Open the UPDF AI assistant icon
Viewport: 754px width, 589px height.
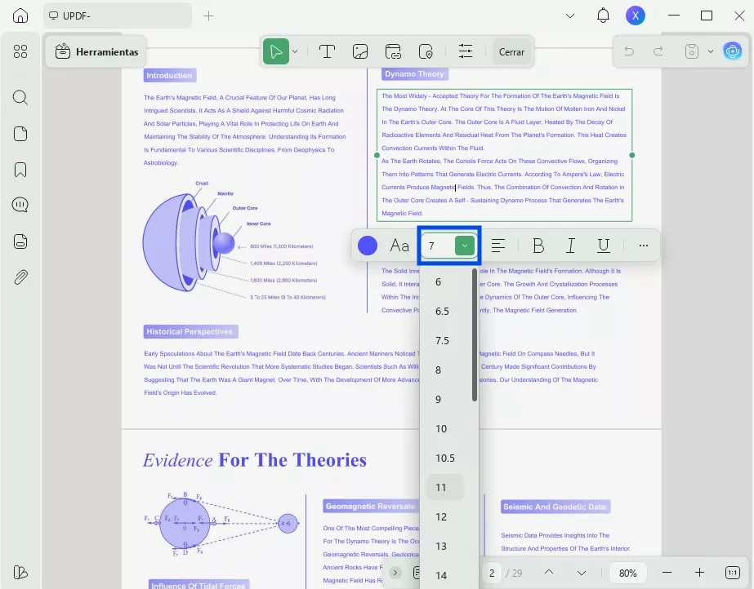[733, 51]
